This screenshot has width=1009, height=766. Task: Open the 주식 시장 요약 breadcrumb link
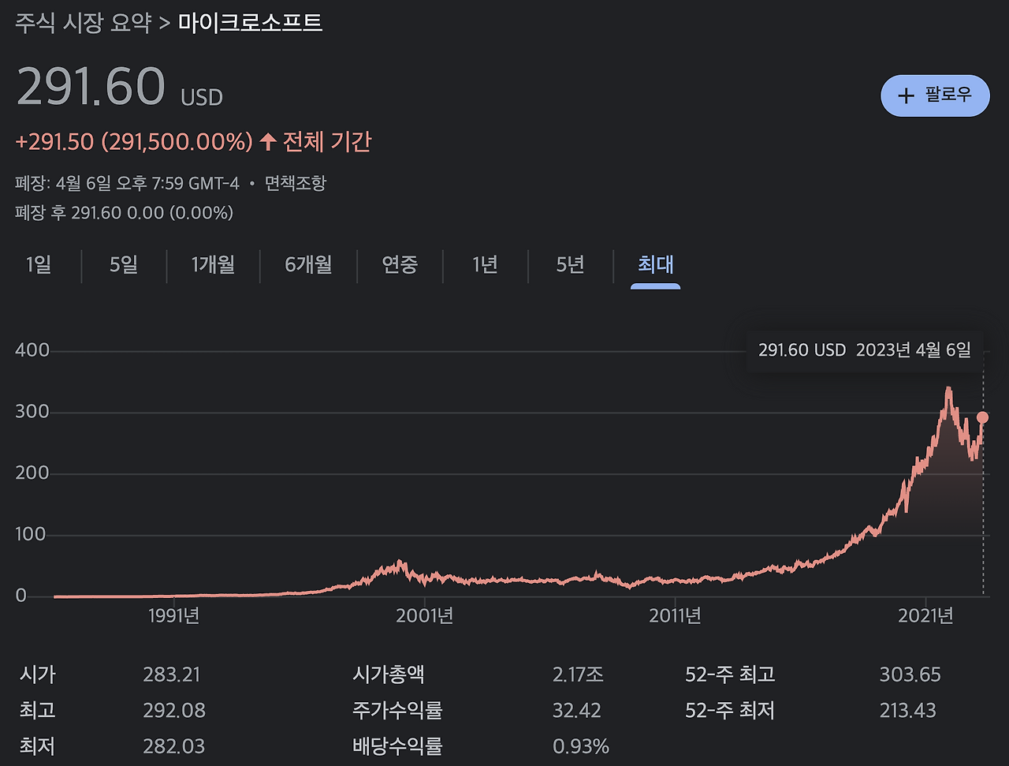coord(83,24)
